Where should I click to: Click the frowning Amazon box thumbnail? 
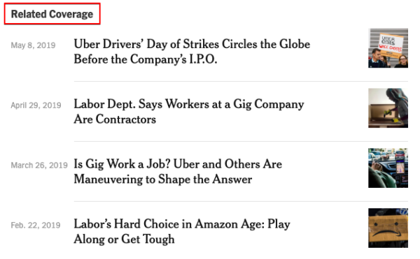click(x=388, y=228)
